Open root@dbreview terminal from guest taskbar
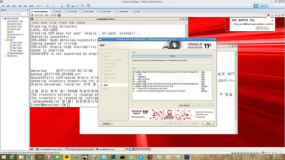Screen dimensions: 285x160 110,149
